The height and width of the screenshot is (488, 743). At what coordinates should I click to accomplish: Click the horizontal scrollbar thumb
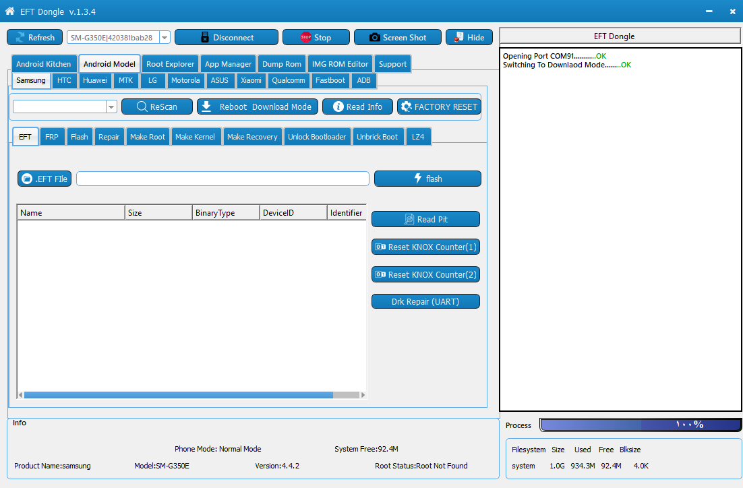coord(179,395)
